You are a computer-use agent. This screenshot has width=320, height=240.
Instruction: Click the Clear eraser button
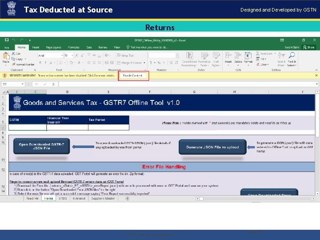tap(263, 64)
